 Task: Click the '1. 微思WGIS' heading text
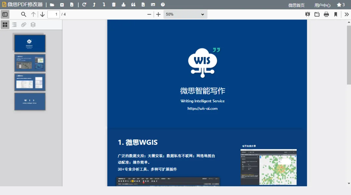coord(138,142)
